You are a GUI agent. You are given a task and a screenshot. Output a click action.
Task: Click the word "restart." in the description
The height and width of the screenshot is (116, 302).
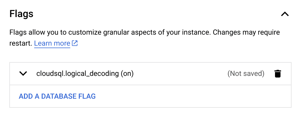tap(21, 43)
